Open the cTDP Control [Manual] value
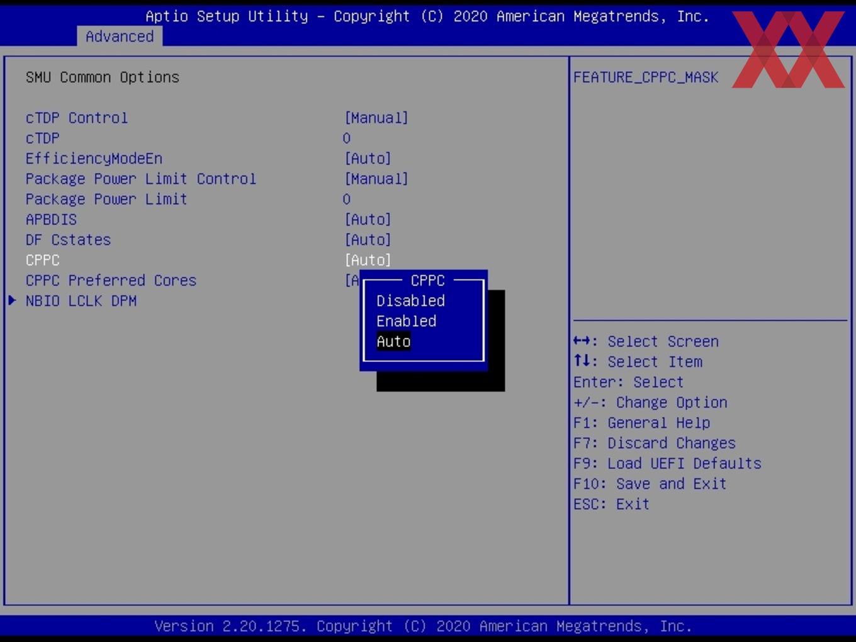 376,118
